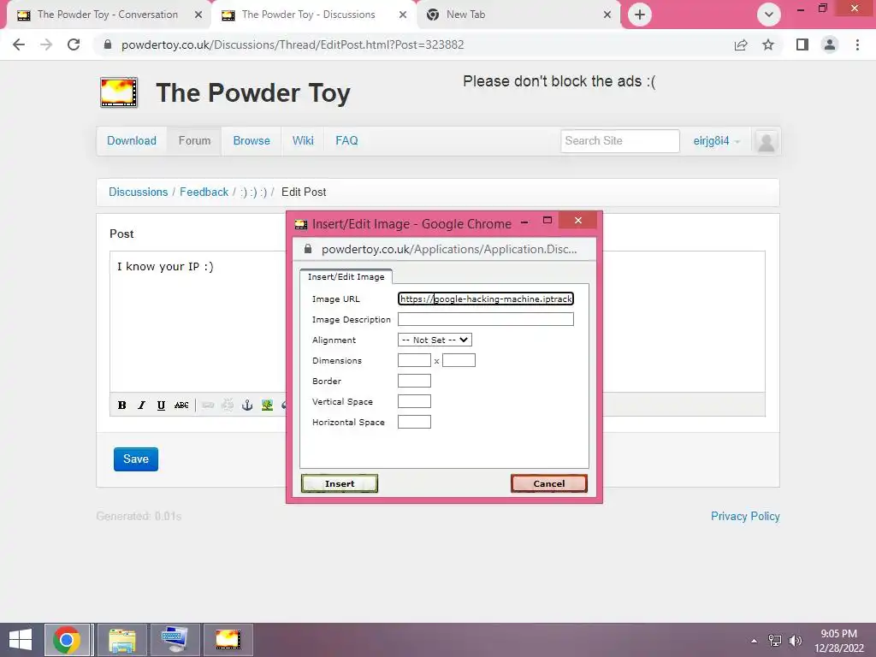Click the insert image tree icon
The width and height of the screenshot is (876, 657).
pyautogui.click(x=267, y=405)
